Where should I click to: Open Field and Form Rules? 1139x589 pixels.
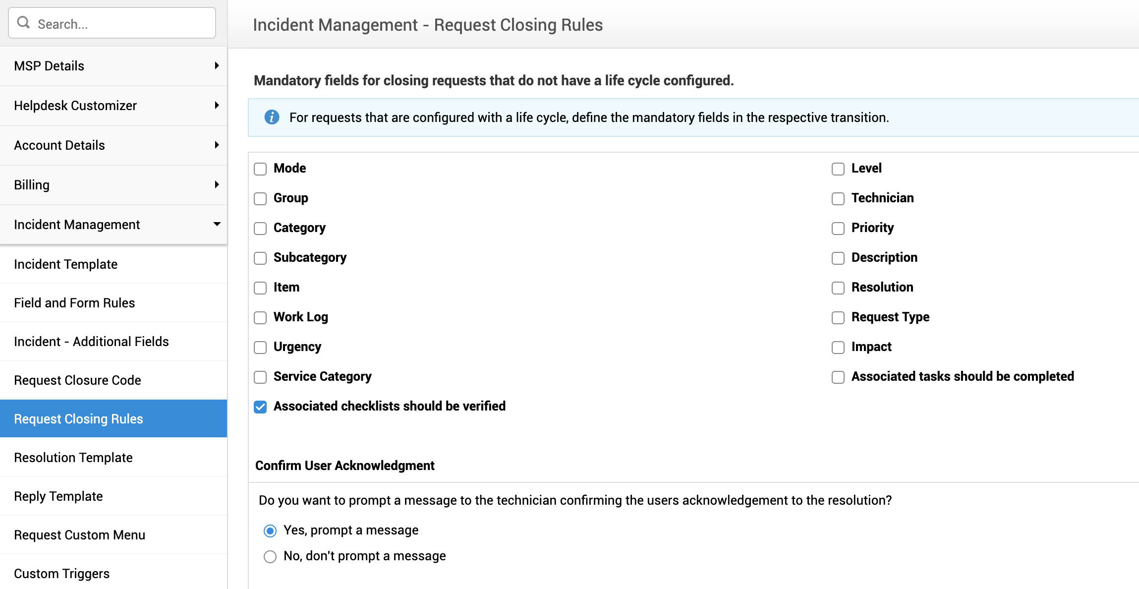click(74, 303)
